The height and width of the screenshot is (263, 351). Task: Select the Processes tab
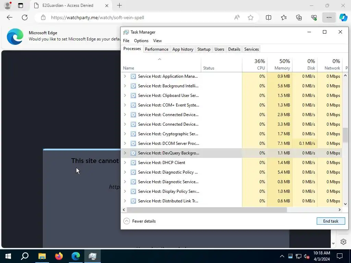(132, 49)
